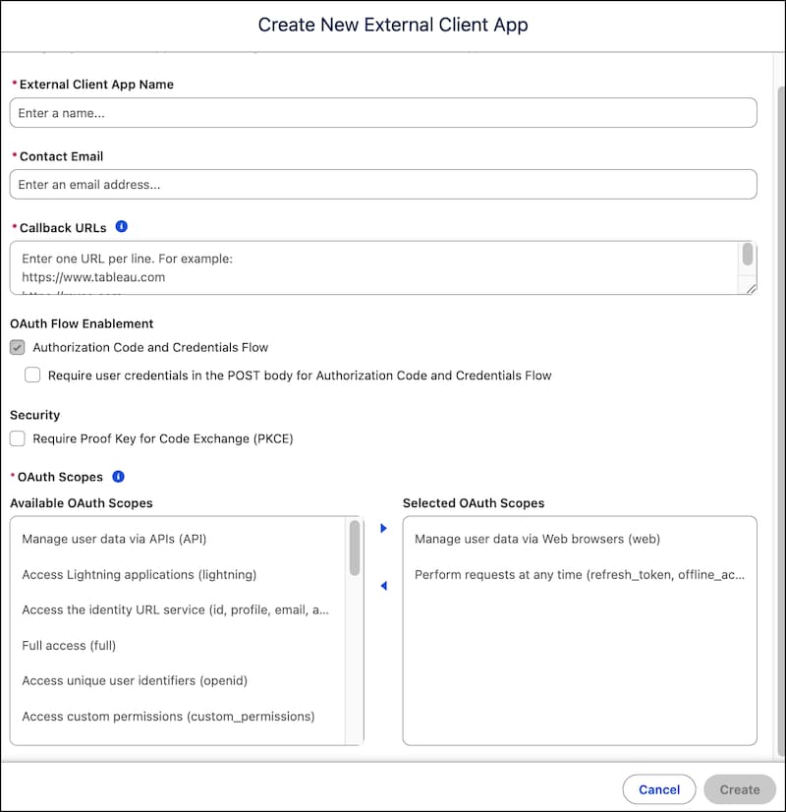Click the Create button
The image size is (786, 812).
point(740,789)
